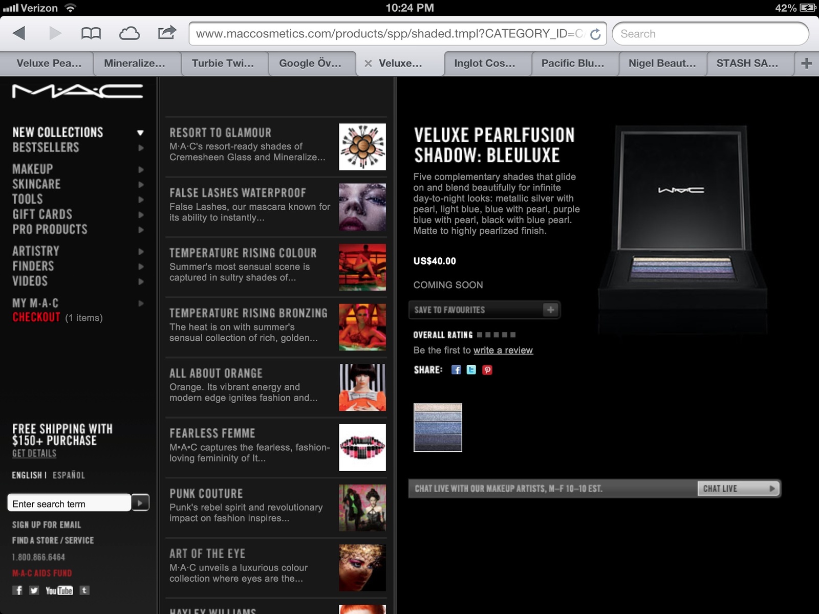Expand the Videos menu arrow
This screenshot has height=614, width=819.
pyautogui.click(x=141, y=281)
